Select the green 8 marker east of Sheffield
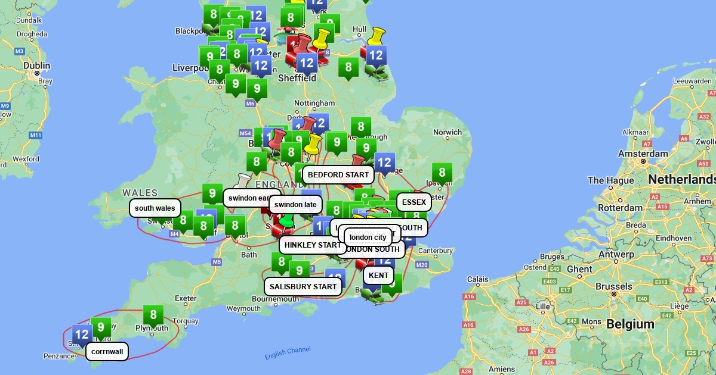The width and height of the screenshot is (716, 375). point(348,67)
